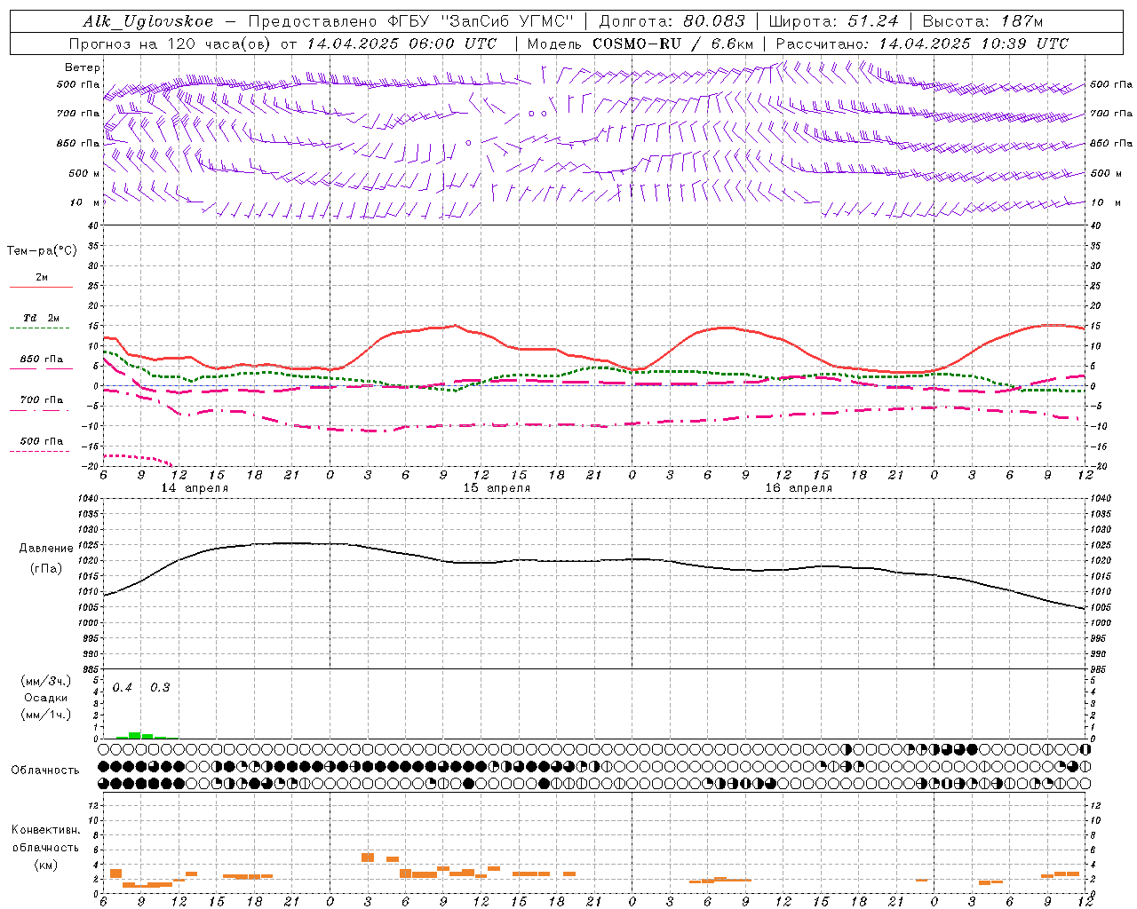1137x909 pixels.
Task: Click '500 м' level label left of wind barbs
Action: (x=84, y=173)
